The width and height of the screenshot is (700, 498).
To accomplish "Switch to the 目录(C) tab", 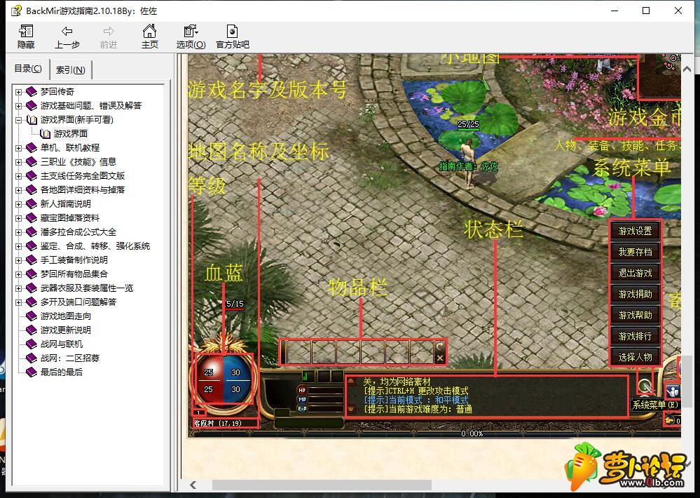I will click(28, 69).
